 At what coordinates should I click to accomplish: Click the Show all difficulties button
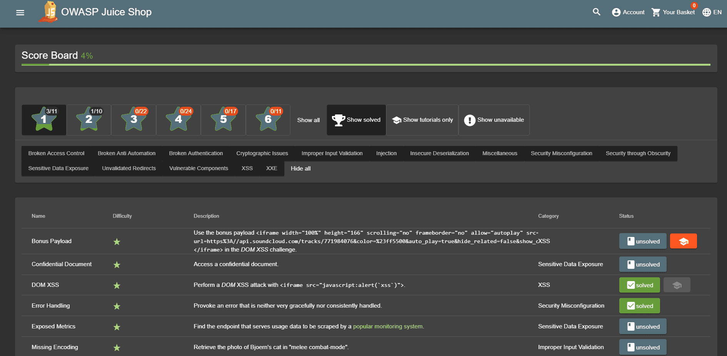pos(308,120)
